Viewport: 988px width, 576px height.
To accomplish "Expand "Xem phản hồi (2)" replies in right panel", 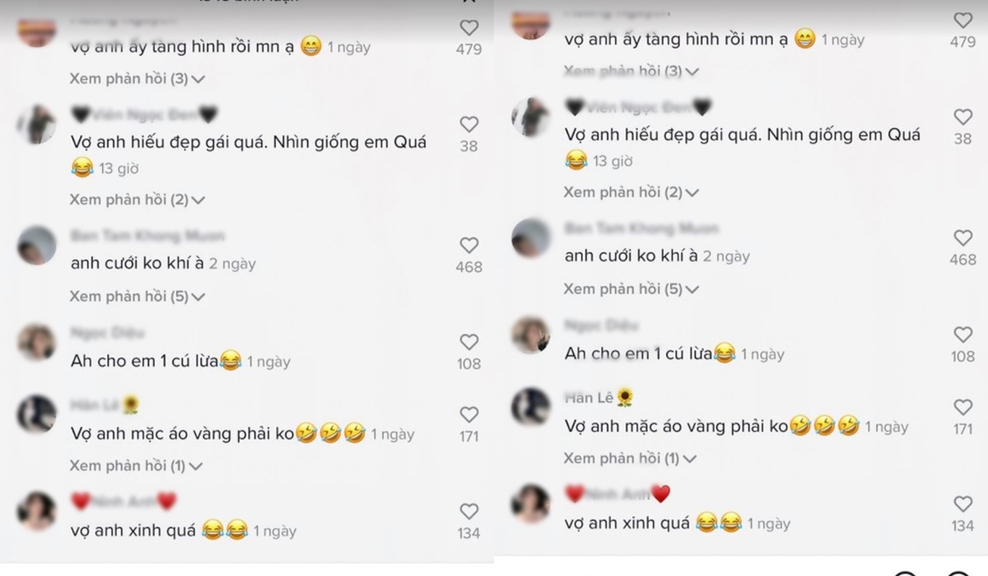I will pos(631,193).
